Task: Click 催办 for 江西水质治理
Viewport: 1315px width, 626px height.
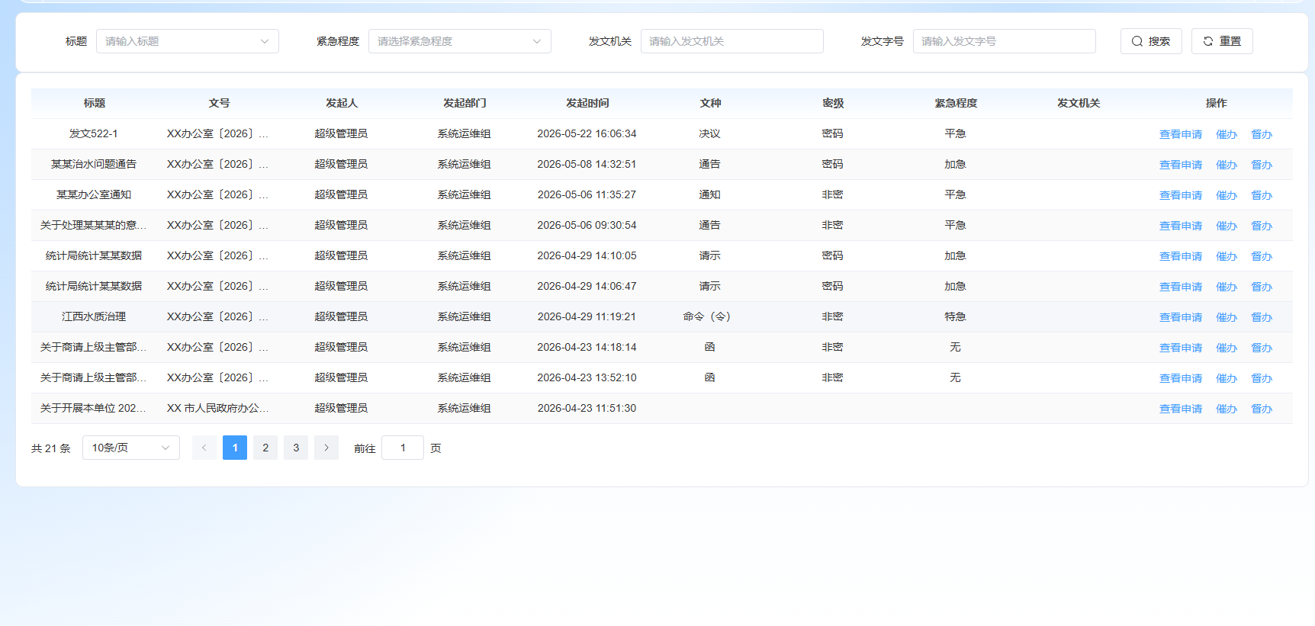Action: (x=1227, y=317)
